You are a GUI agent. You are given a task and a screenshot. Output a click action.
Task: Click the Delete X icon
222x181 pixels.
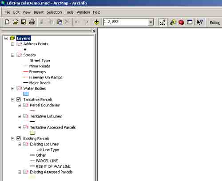(67, 22)
